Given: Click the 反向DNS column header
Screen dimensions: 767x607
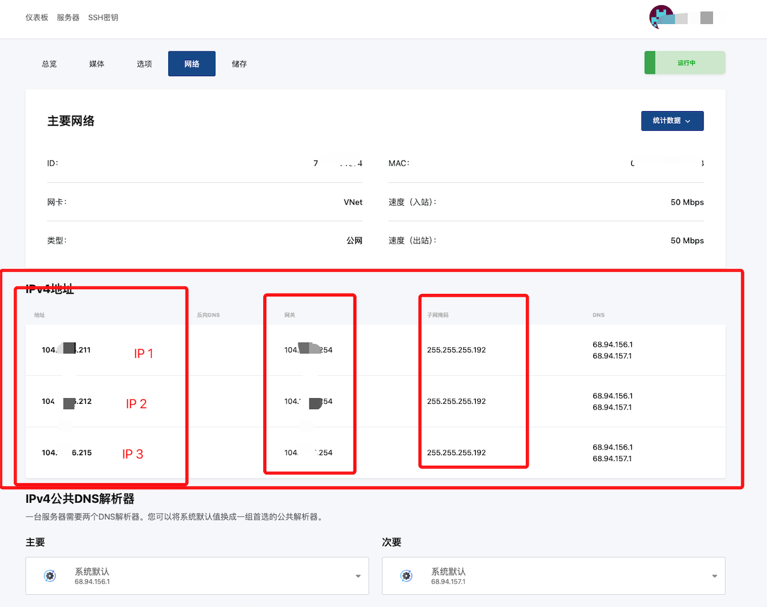Looking at the screenshot, I should tap(208, 315).
